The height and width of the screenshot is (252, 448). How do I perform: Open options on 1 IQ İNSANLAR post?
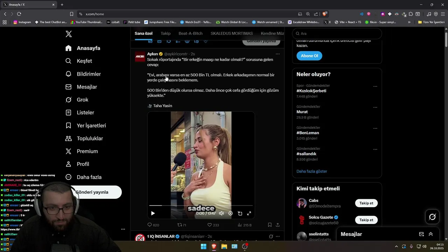pos(278,236)
